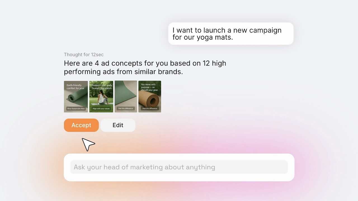Open the woman stretching on grass ad
This screenshot has height=201, width=358.
(x=101, y=97)
